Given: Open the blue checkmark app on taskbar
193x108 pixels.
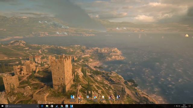Looking at the screenshot, I should click(57, 106).
